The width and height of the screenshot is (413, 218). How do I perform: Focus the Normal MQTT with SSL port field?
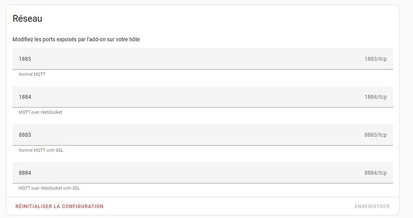[202, 134]
